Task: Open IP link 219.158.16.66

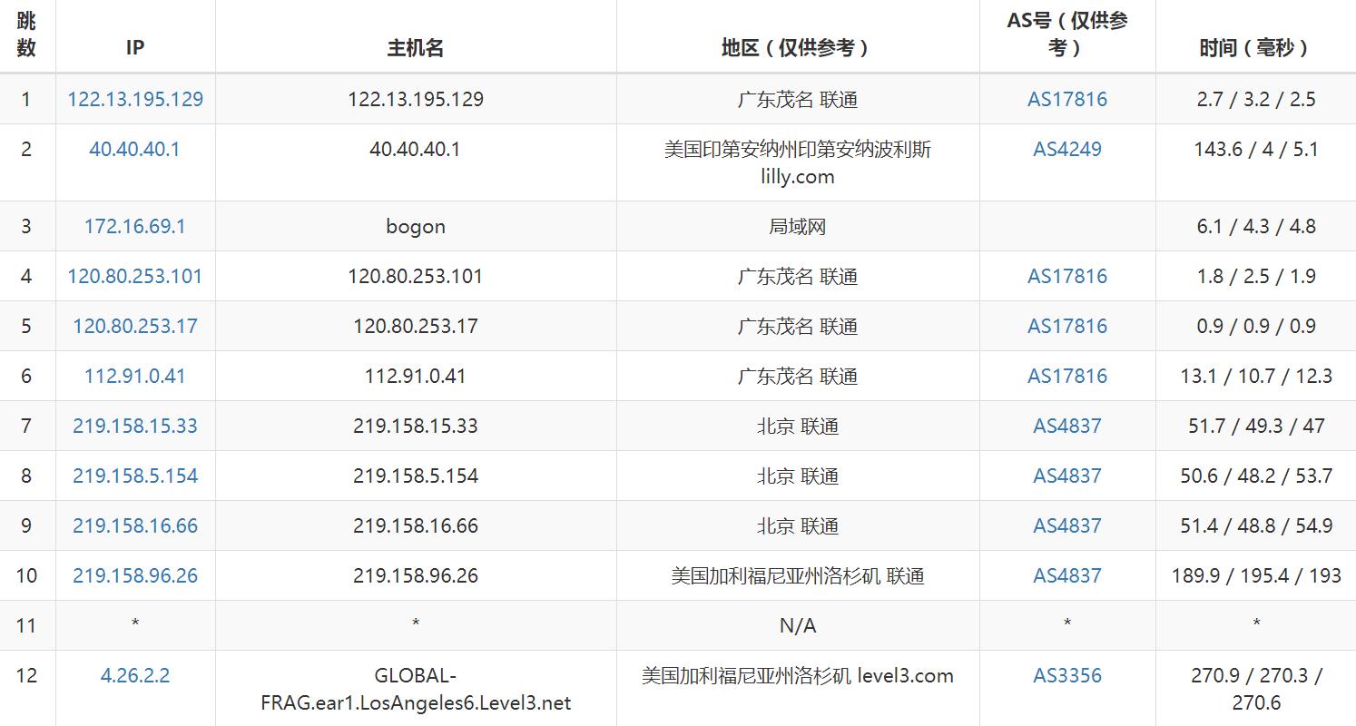Action: (x=135, y=525)
